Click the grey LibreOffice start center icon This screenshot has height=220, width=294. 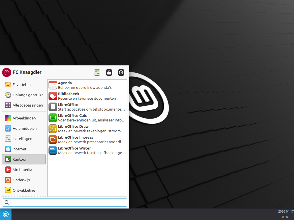tap(53, 107)
